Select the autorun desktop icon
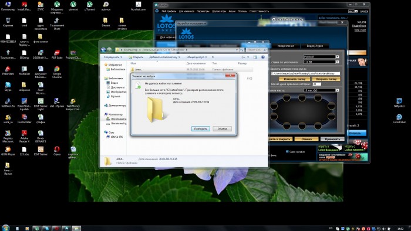Screen dimensions: 411x231 coord(106,6)
